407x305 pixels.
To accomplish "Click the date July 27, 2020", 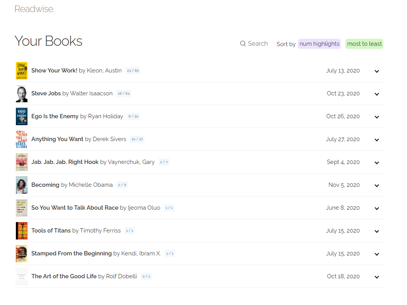I will pyautogui.click(x=343, y=140).
